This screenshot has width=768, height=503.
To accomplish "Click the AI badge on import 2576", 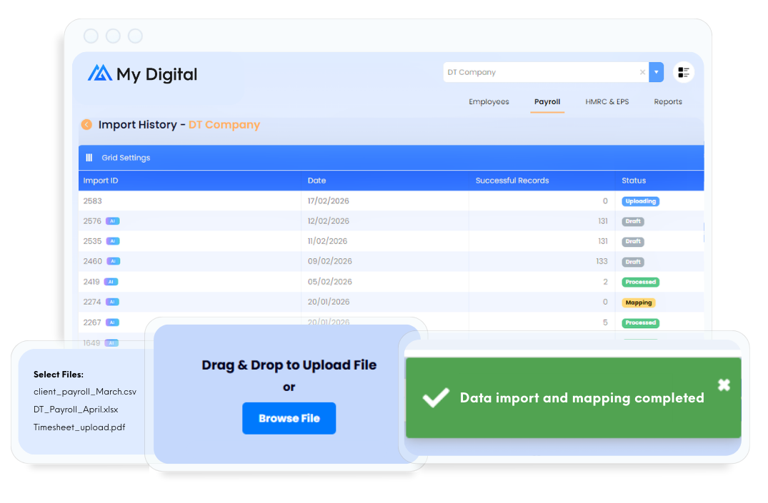I will pyautogui.click(x=112, y=221).
